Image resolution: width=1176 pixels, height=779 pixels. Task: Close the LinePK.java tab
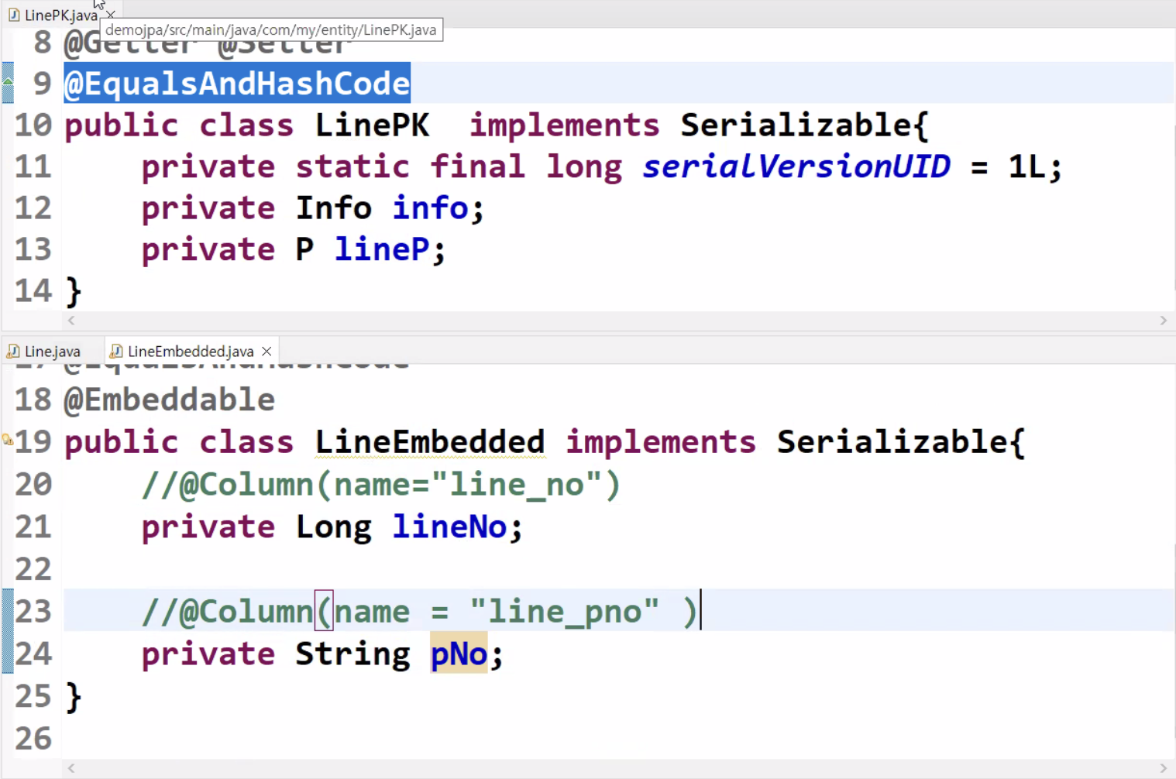[x=111, y=15]
